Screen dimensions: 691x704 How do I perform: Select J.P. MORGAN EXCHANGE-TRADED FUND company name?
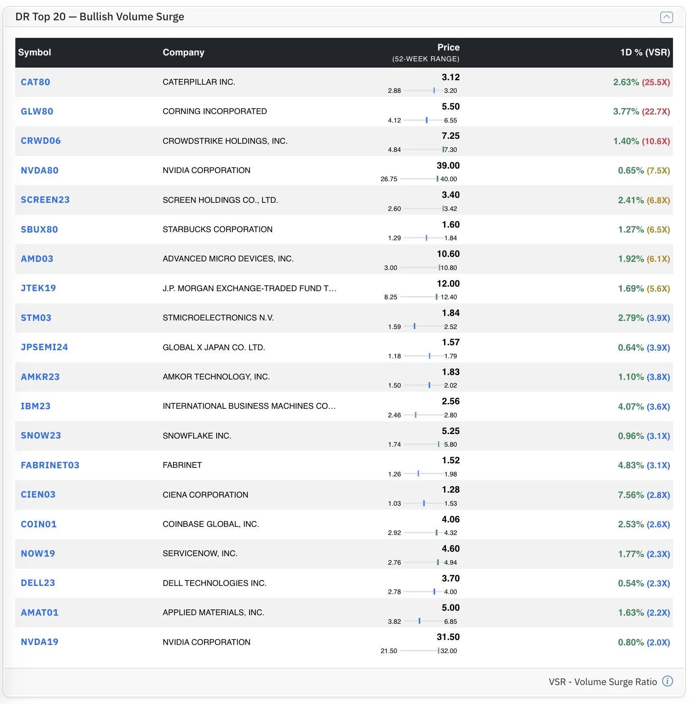coord(250,288)
